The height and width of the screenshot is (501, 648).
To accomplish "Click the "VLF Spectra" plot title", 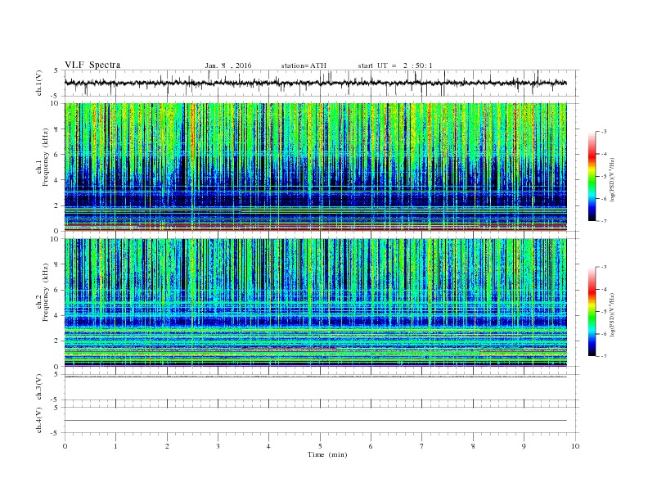I will 92,65.
